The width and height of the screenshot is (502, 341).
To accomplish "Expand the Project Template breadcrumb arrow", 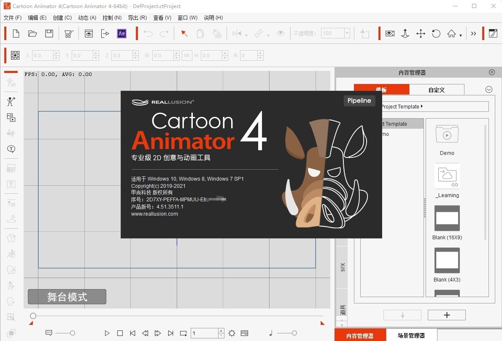I will point(422,106).
